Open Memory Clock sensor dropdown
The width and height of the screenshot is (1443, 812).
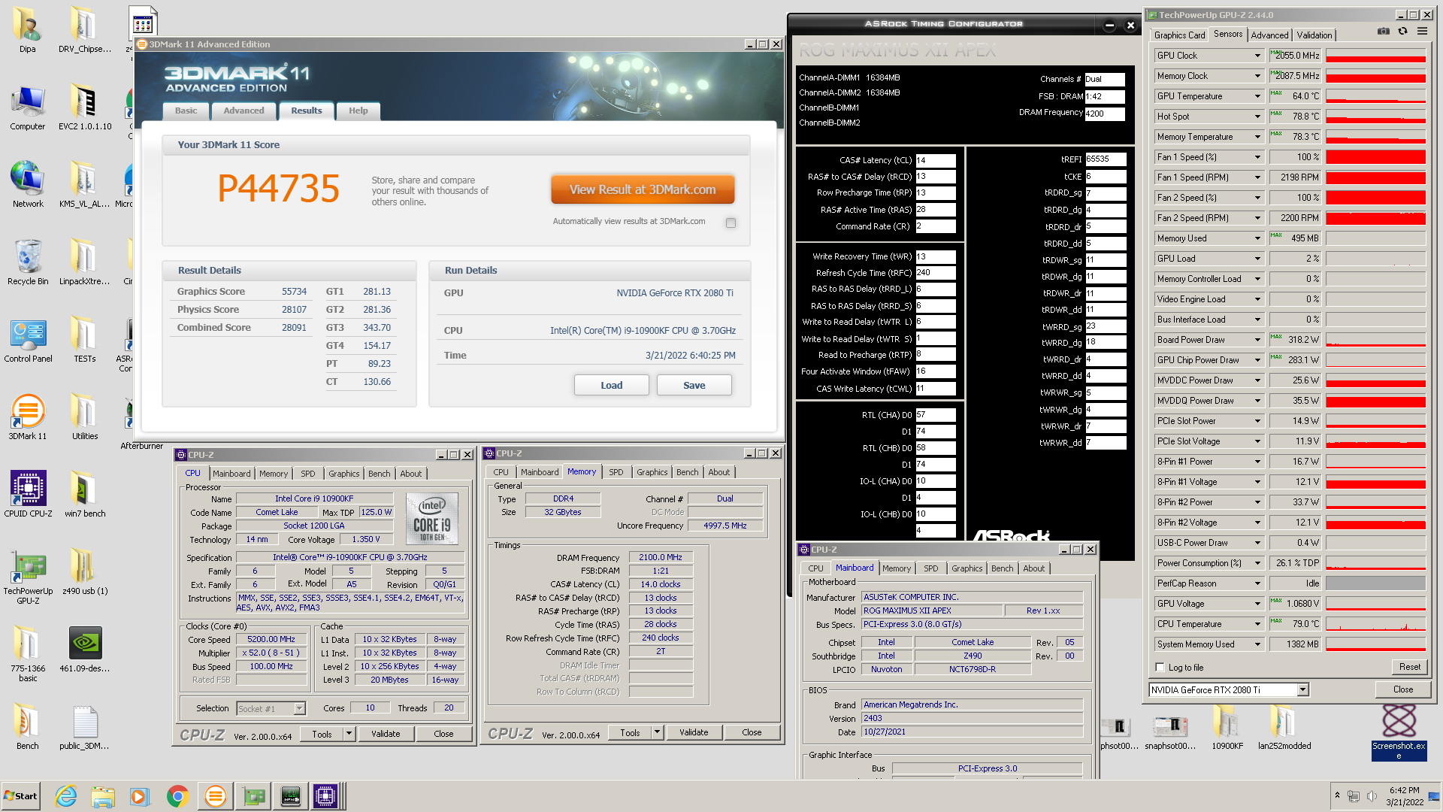click(x=1257, y=76)
